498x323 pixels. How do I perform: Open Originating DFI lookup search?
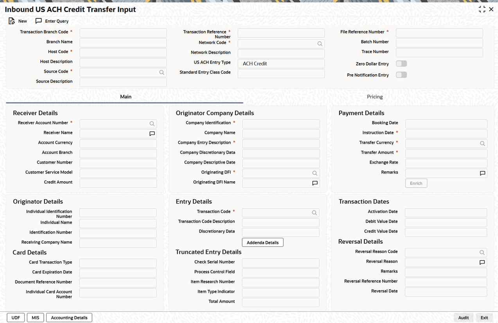(x=315, y=173)
